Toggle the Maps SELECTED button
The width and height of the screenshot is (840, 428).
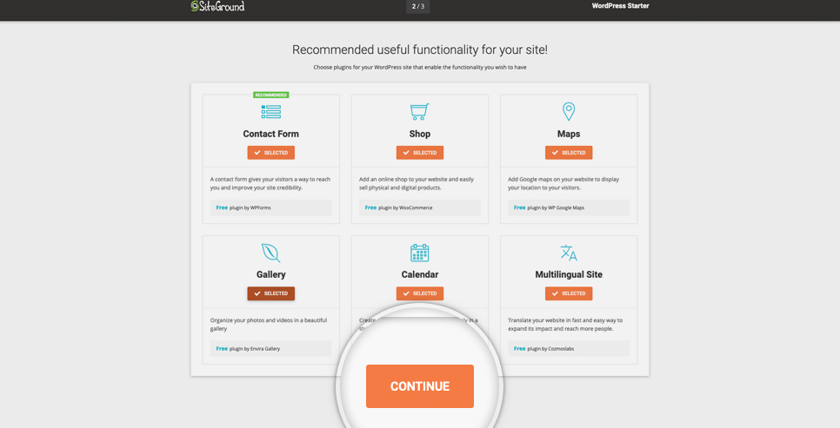(x=569, y=153)
